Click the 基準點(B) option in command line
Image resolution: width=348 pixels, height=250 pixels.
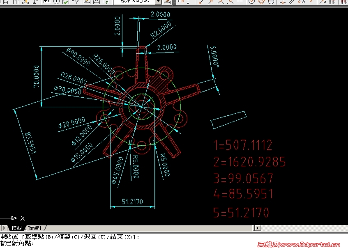39,237
